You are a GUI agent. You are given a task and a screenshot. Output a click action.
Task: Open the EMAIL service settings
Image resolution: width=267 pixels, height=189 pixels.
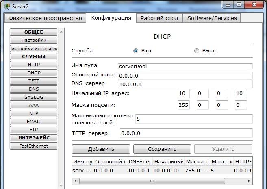point(34,122)
